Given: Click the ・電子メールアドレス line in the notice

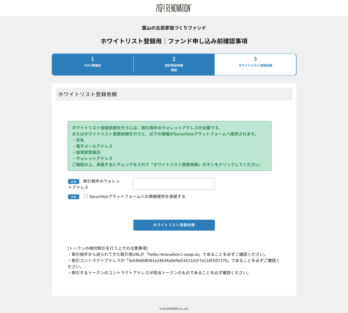Looking at the screenshot, I should tap(92, 146).
